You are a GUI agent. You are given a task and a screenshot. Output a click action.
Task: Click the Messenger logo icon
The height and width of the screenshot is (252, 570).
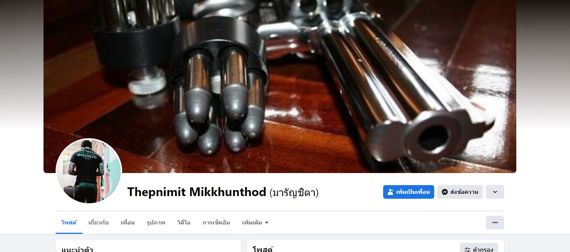445,192
